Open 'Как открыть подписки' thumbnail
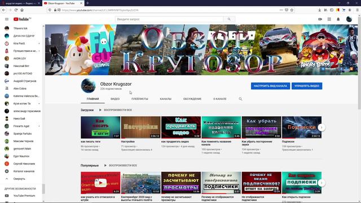Image resolution: width=361 pixels, height=203 pixels. pos(302,183)
